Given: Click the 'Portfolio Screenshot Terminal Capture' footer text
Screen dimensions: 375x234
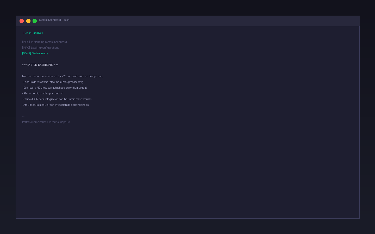Looking at the screenshot, I should 46,122.
